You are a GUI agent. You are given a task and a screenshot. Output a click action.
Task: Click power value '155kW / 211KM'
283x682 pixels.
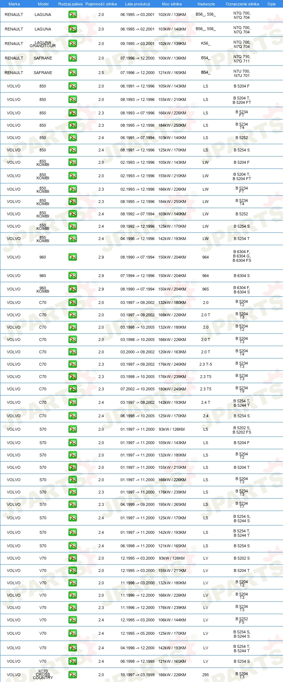172,571
